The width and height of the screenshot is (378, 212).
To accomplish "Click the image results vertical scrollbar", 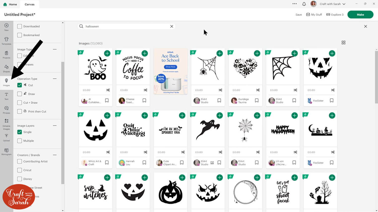I will [x=376, y=77].
